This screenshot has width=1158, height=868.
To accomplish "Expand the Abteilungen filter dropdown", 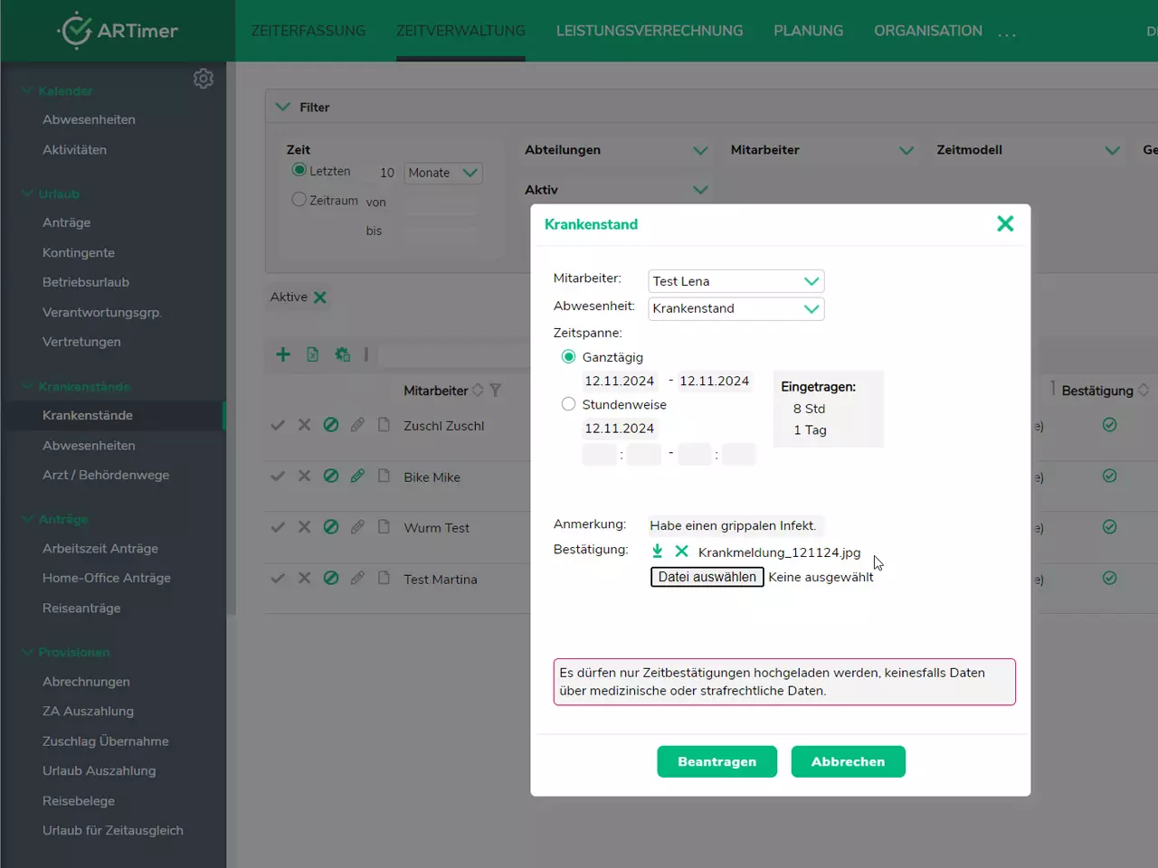I will pyautogui.click(x=700, y=150).
